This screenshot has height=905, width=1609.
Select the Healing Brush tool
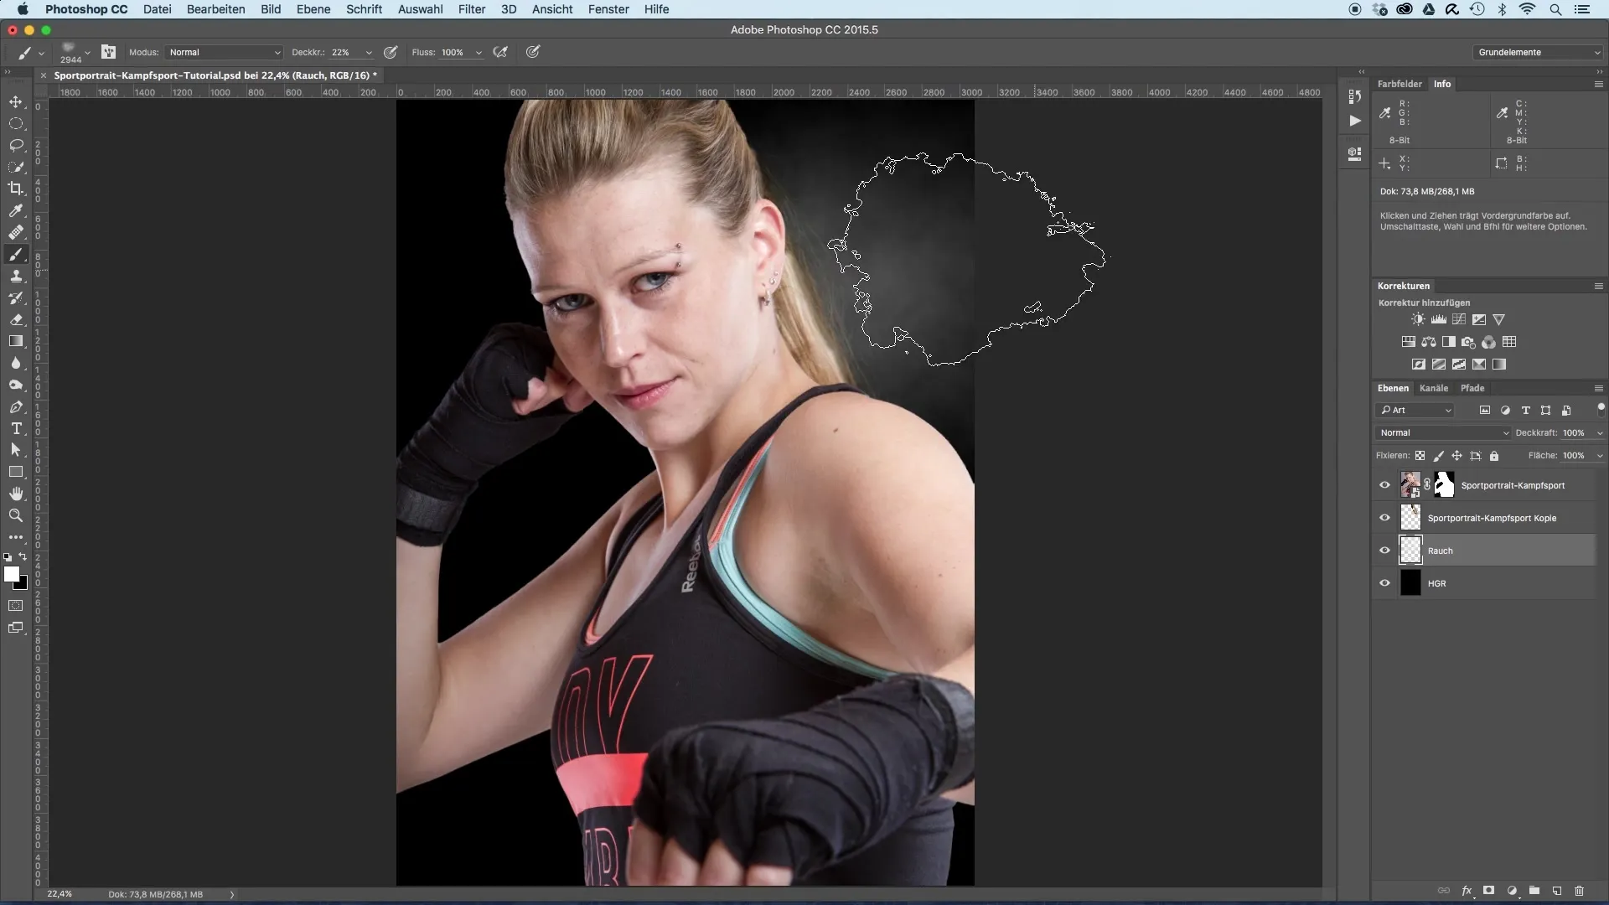16,232
